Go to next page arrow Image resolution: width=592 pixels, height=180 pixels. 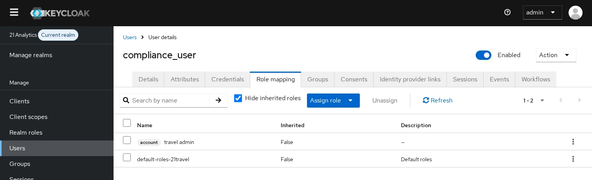(579, 101)
